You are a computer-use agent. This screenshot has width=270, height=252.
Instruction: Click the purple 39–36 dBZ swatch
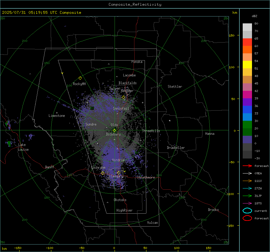[247, 102]
